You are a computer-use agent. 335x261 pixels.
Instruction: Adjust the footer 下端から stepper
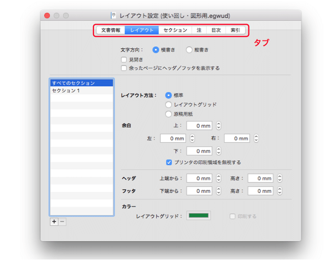coord(218,191)
